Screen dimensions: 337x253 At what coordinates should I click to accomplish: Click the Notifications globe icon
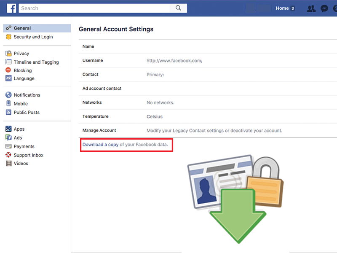[x=8, y=94]
